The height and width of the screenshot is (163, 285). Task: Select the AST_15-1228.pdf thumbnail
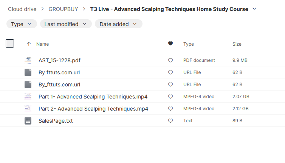coord(28,60)
